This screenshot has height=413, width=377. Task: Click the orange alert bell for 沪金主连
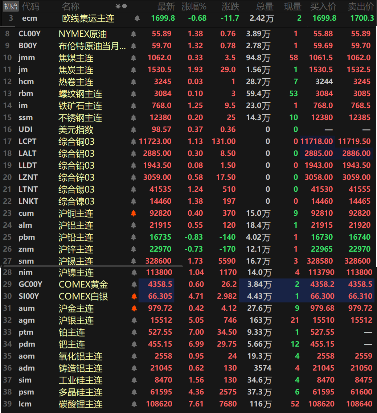tap(134, 308)
